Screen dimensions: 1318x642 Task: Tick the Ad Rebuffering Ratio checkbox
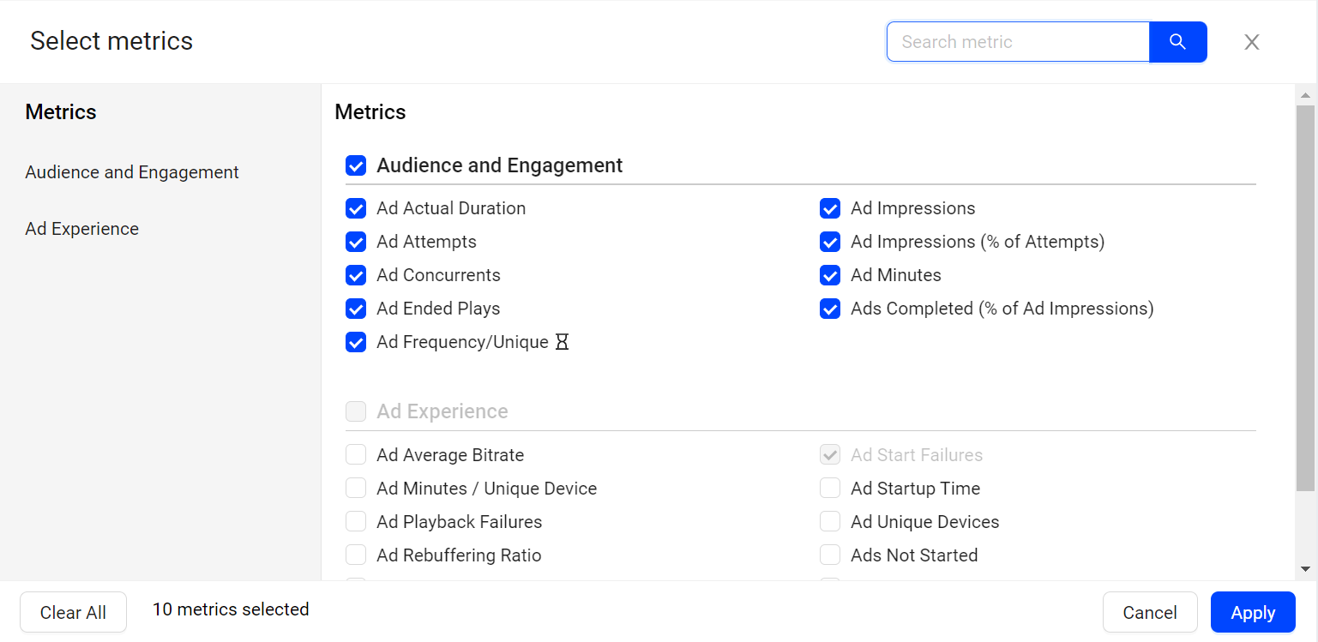tap(356, 555)
